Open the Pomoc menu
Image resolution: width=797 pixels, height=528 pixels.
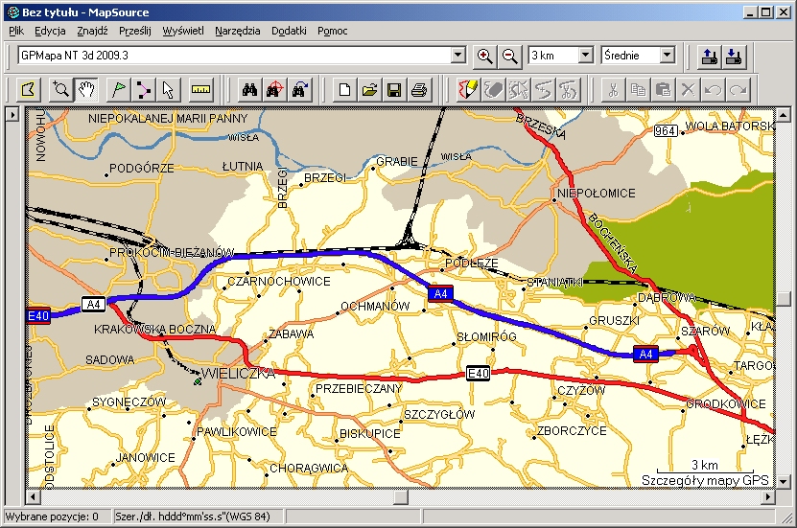pyautogui.click(x=333, y=31)
